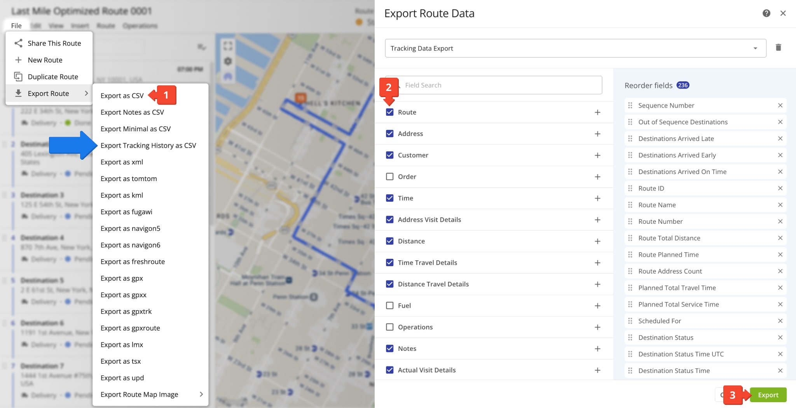Expand the Route field group

pos(597,112)
